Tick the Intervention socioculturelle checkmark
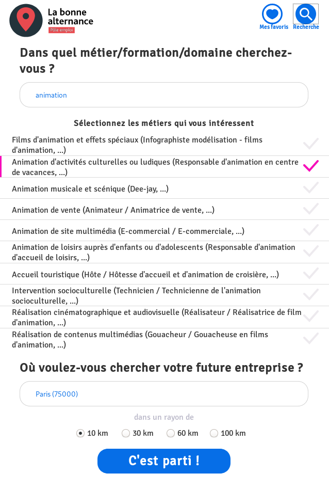Screen dimensions: 329x489 [x=310, y=295]
